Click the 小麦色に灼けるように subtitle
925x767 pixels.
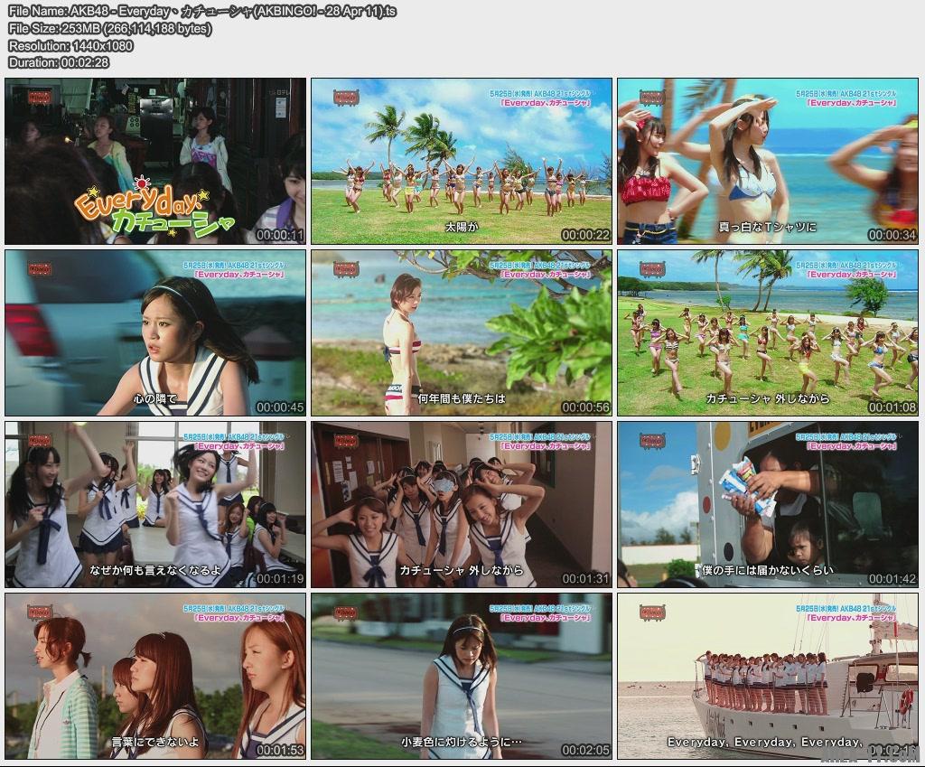tap(462, 742)
